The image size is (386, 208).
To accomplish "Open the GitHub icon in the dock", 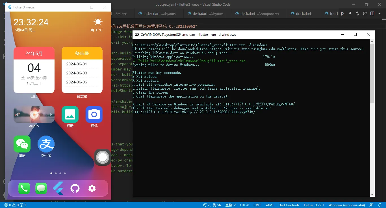I will pyautogui.click(x=75, y=188).
